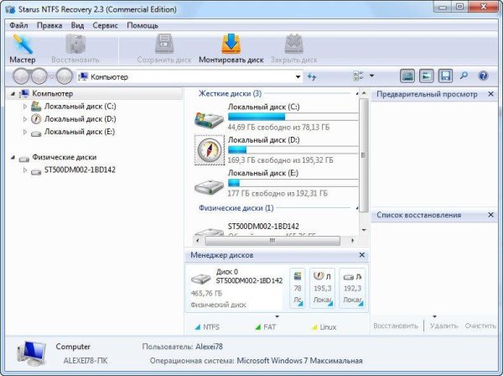Image resolution: width=503 pixels, height=376 pixels.
Task: Click Восстановить in the recovery list panel
Action: (x=396, y=326)
